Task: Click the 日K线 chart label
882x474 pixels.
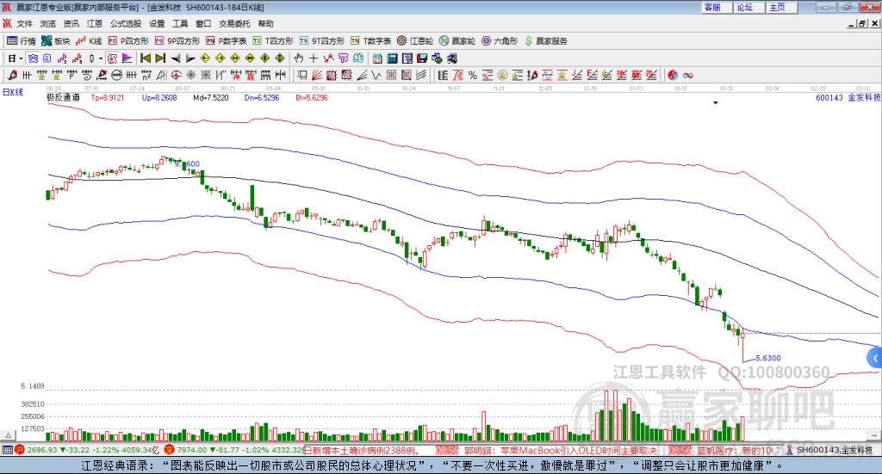Action: tap(12, 92)
